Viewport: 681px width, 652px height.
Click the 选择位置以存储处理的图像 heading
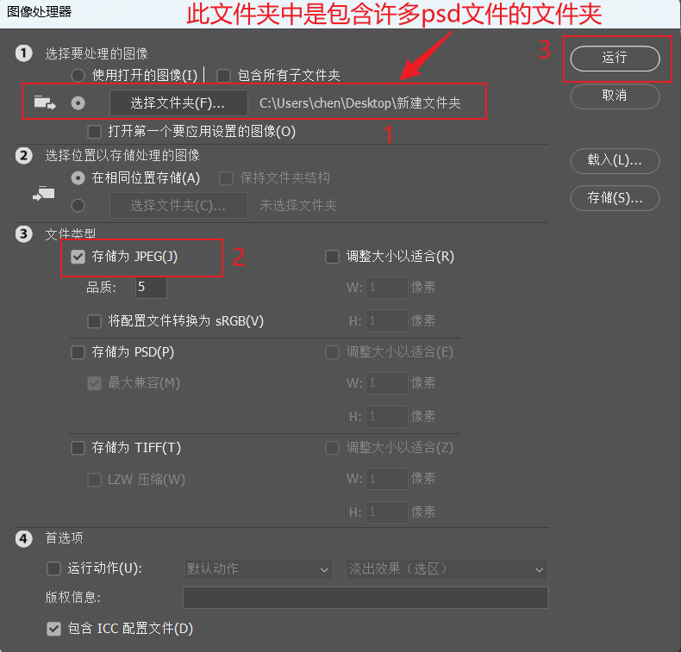coord(122,155)
